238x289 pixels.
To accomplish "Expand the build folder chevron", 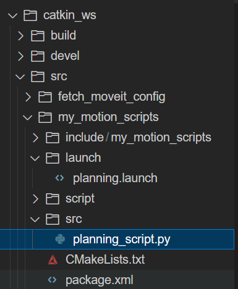I will [20, 36].
